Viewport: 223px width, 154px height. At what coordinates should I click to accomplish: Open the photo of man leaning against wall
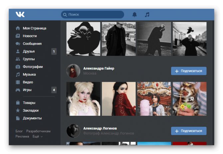(154, 39)
